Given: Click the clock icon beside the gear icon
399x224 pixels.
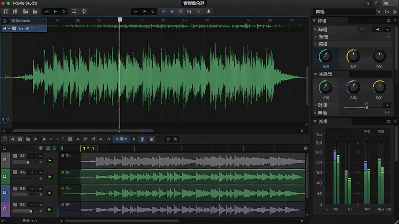Looking at the screenshot, I should [x=387, y=12].
